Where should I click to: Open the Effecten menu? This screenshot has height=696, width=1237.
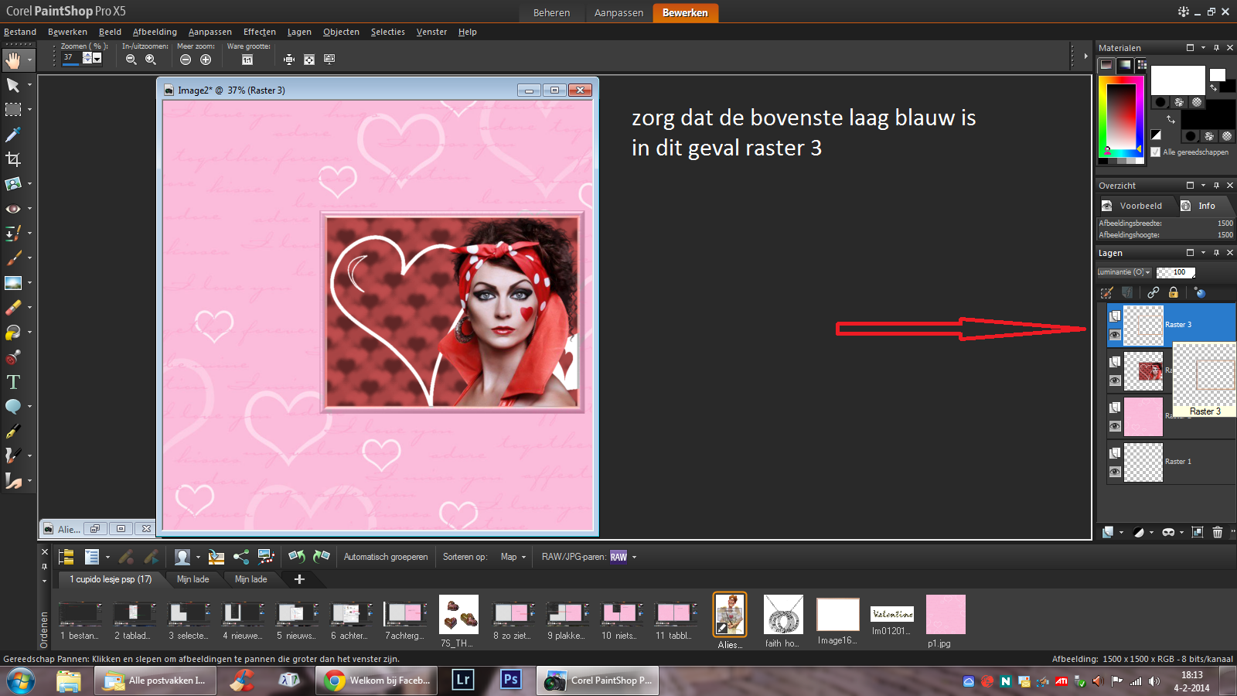click(259, 32)
